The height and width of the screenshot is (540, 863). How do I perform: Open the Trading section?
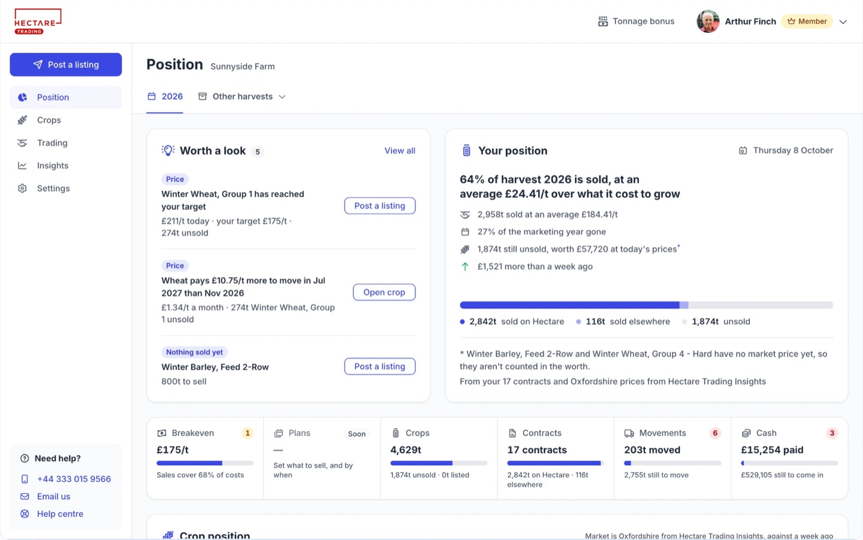66,143
